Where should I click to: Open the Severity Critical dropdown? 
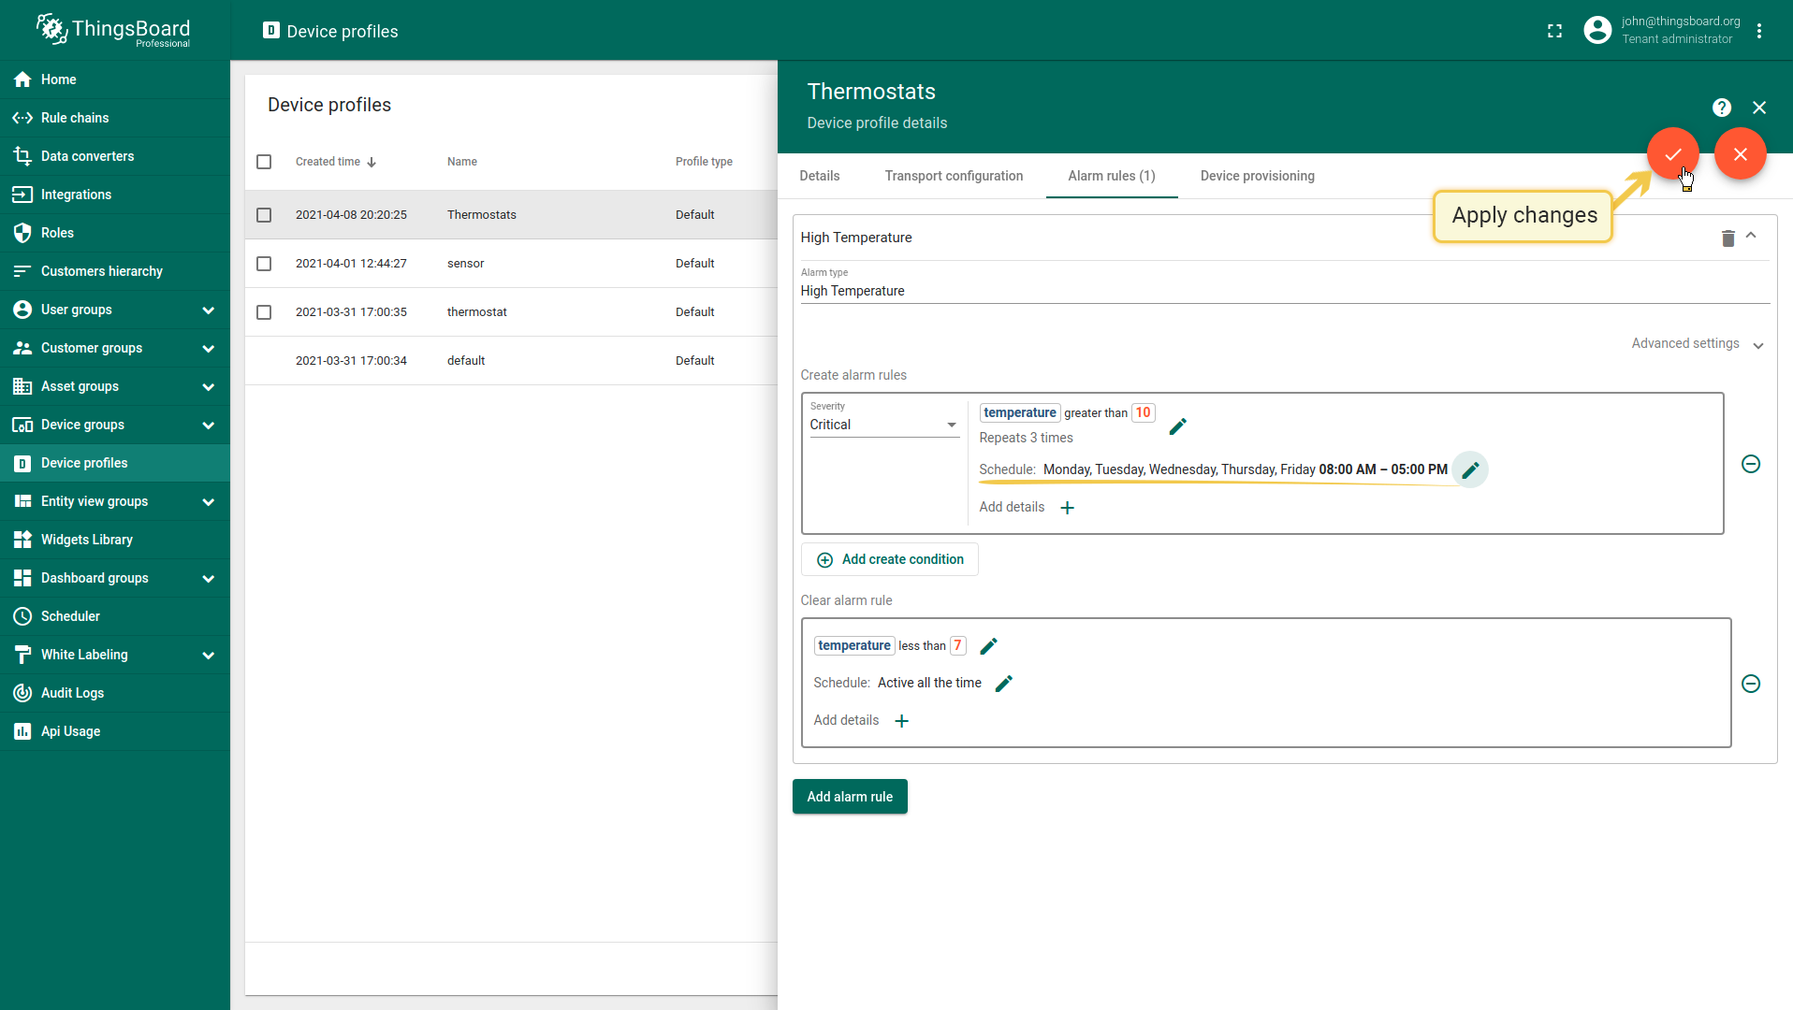click(884, 425)
